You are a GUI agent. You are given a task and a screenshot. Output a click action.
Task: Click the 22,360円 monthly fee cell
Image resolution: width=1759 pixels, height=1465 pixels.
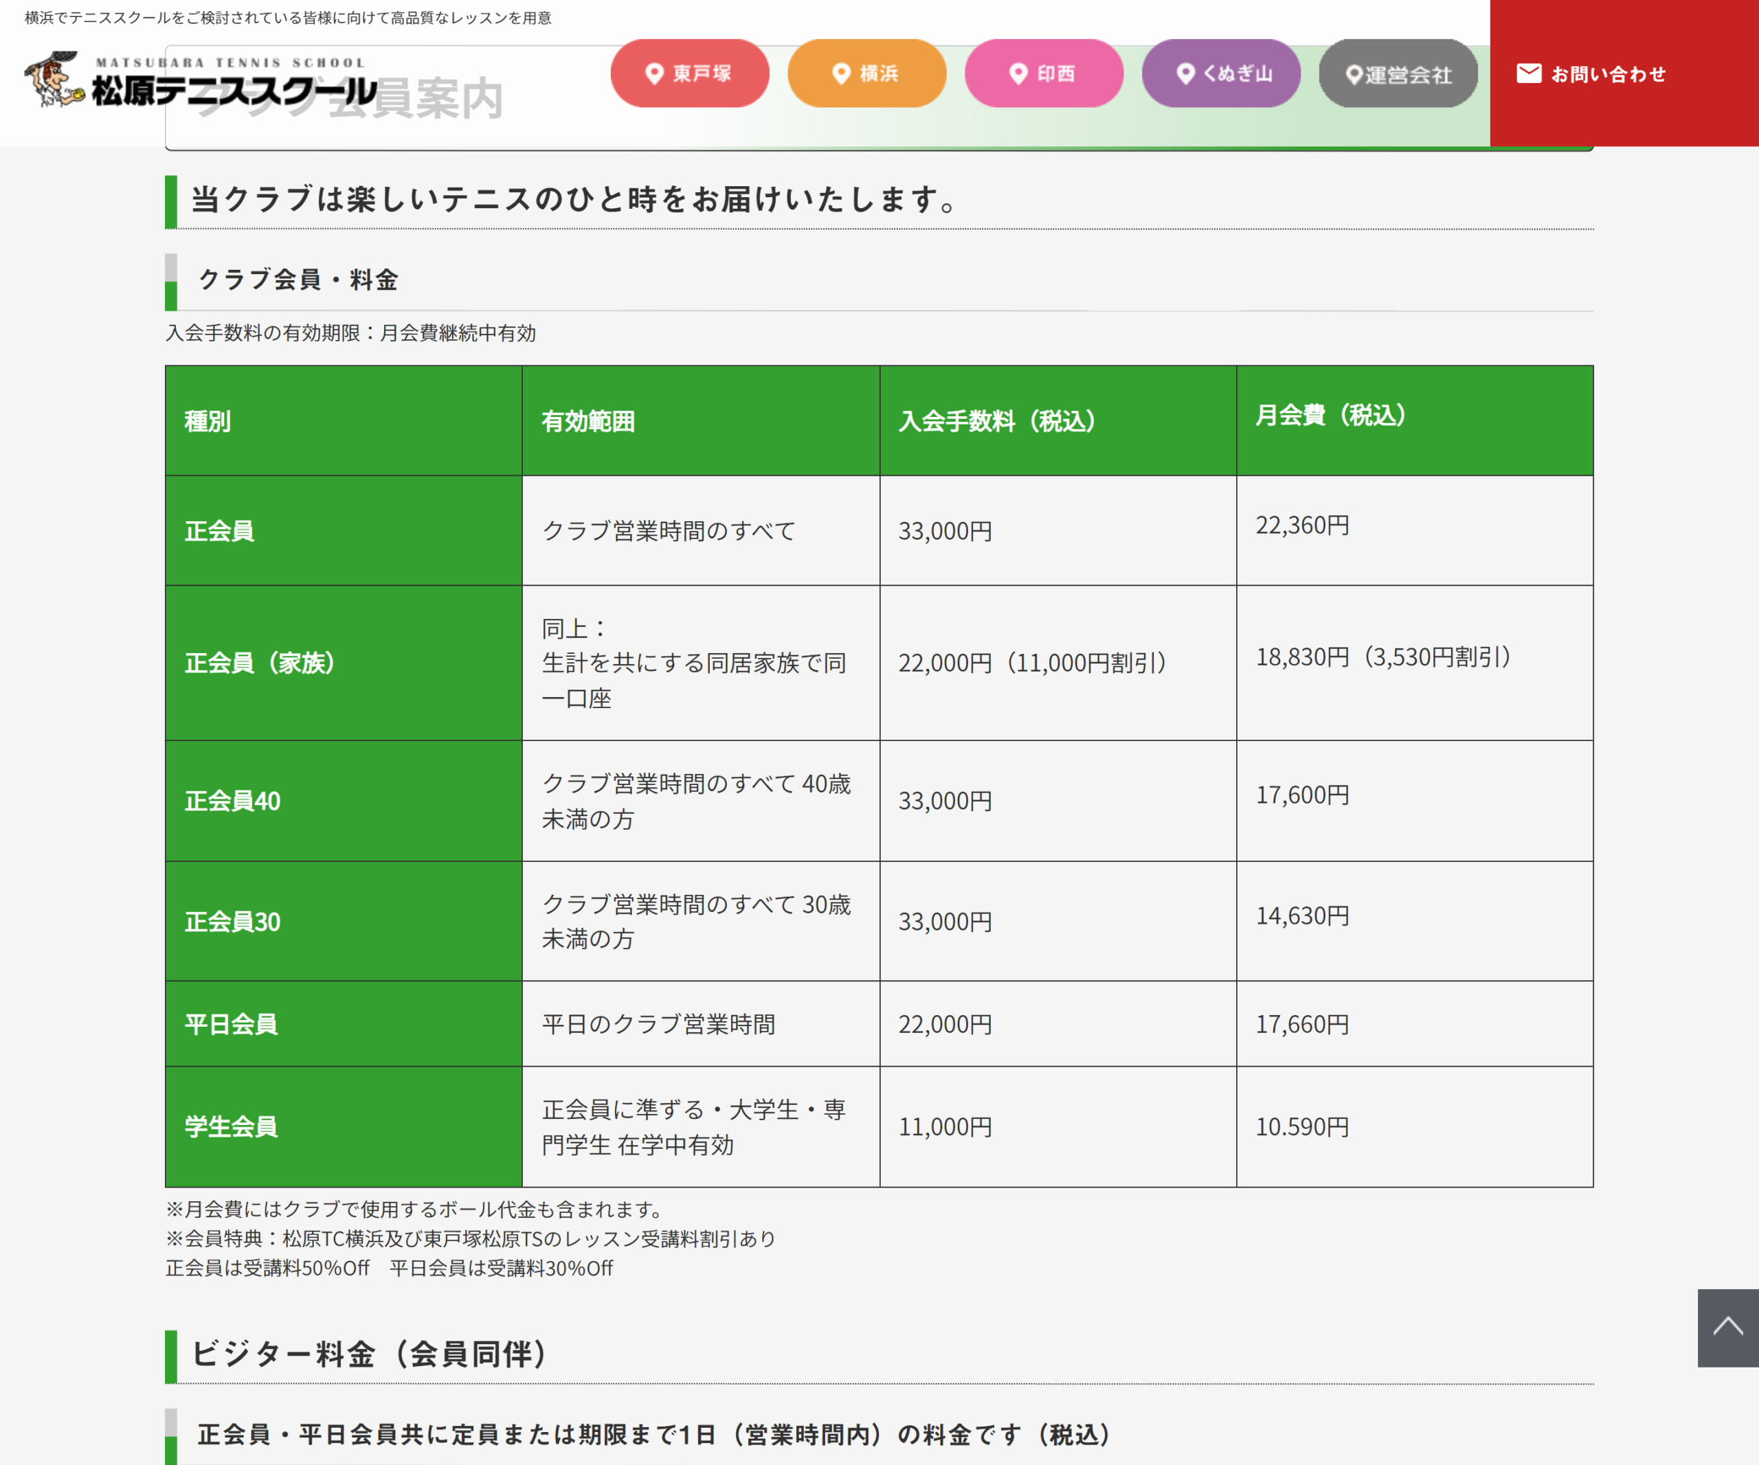(x=1415, y=531)
